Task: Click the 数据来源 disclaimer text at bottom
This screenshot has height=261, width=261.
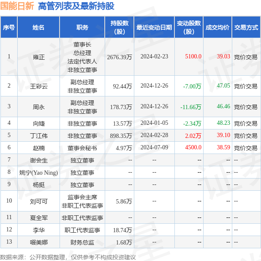Action: coord(68,257)
